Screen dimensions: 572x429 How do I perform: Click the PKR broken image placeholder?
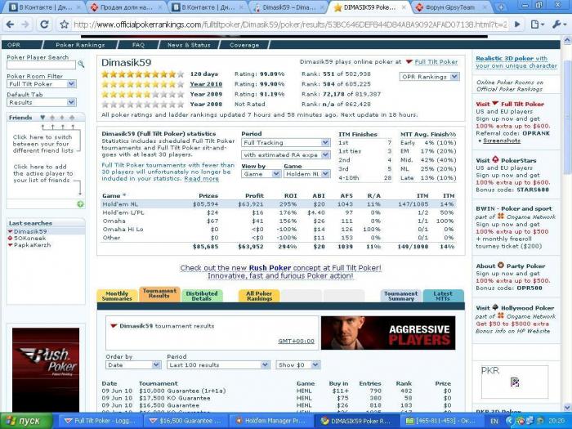515,382
